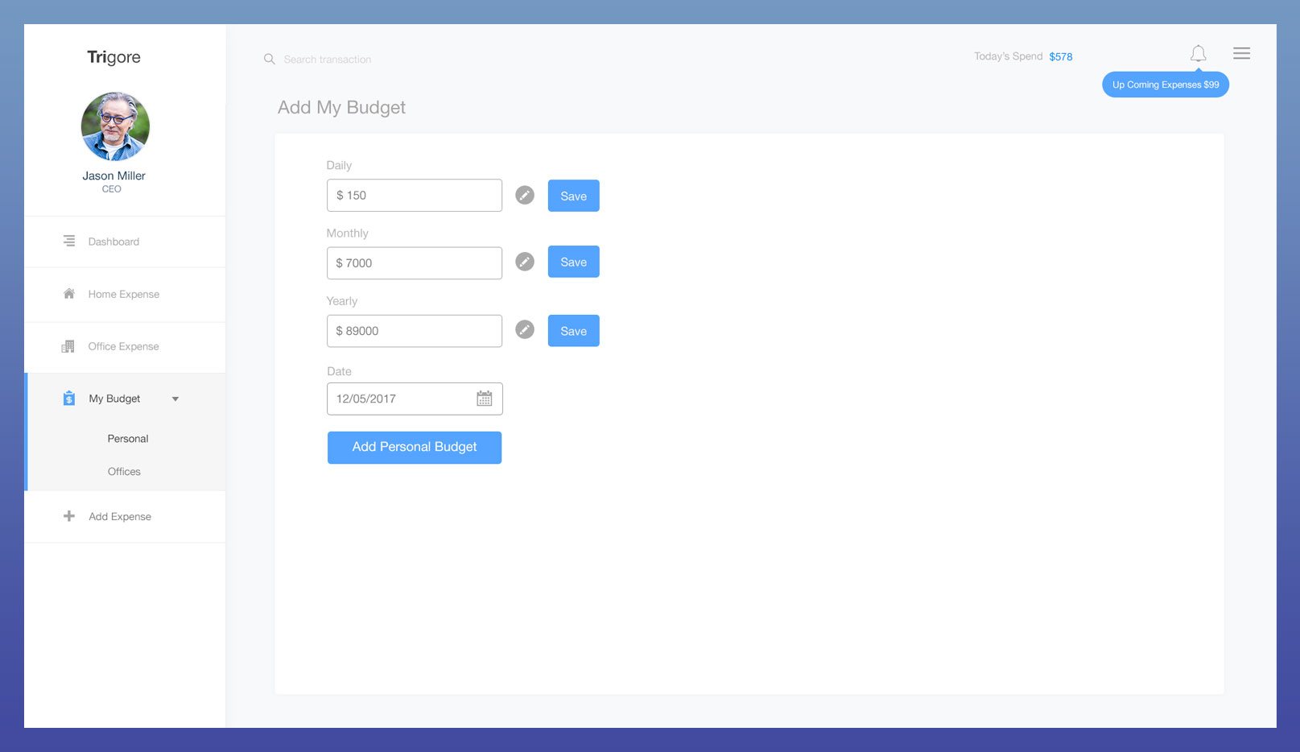Image resolution: width=1300 pixels, height=752 pixels.
Task: Click the plus icon beside Add Expense
Action: pyautogui.click(x=69, y=516)
